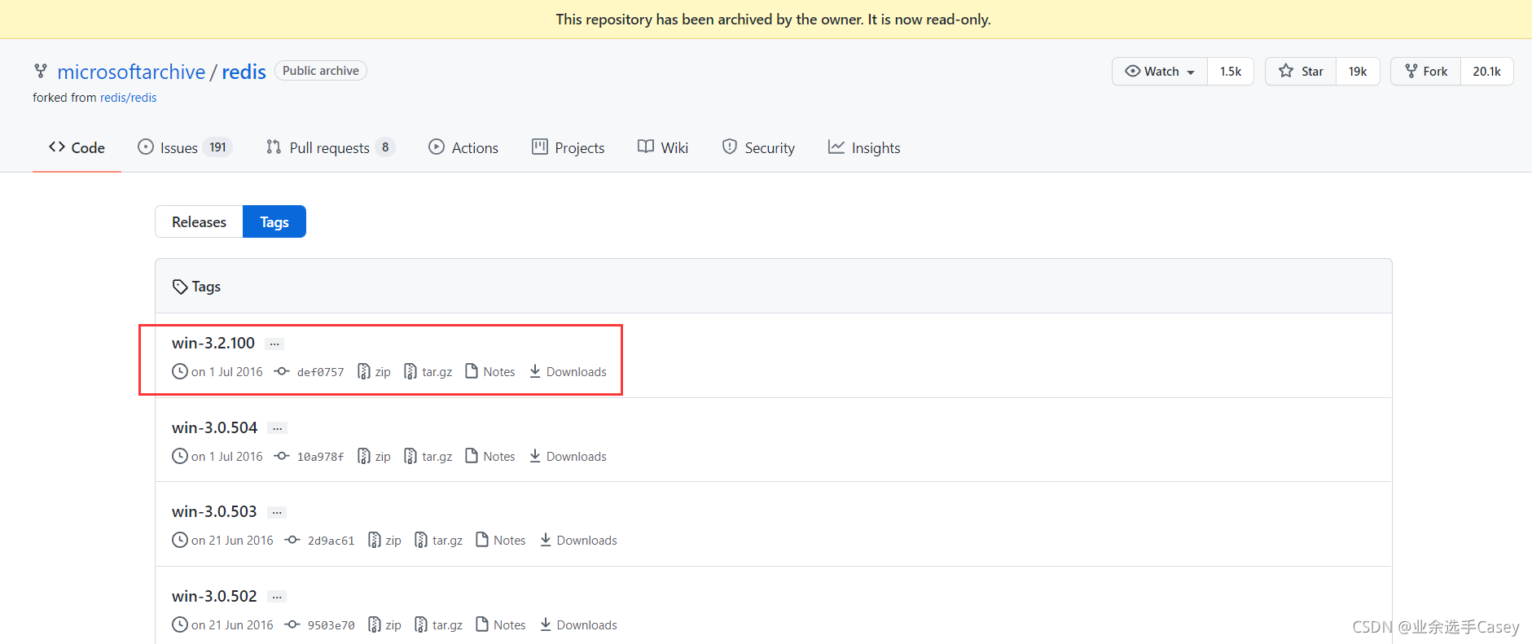
Task: Click the tar.gz icon for win-3.0.504
Action: point(410,456)
